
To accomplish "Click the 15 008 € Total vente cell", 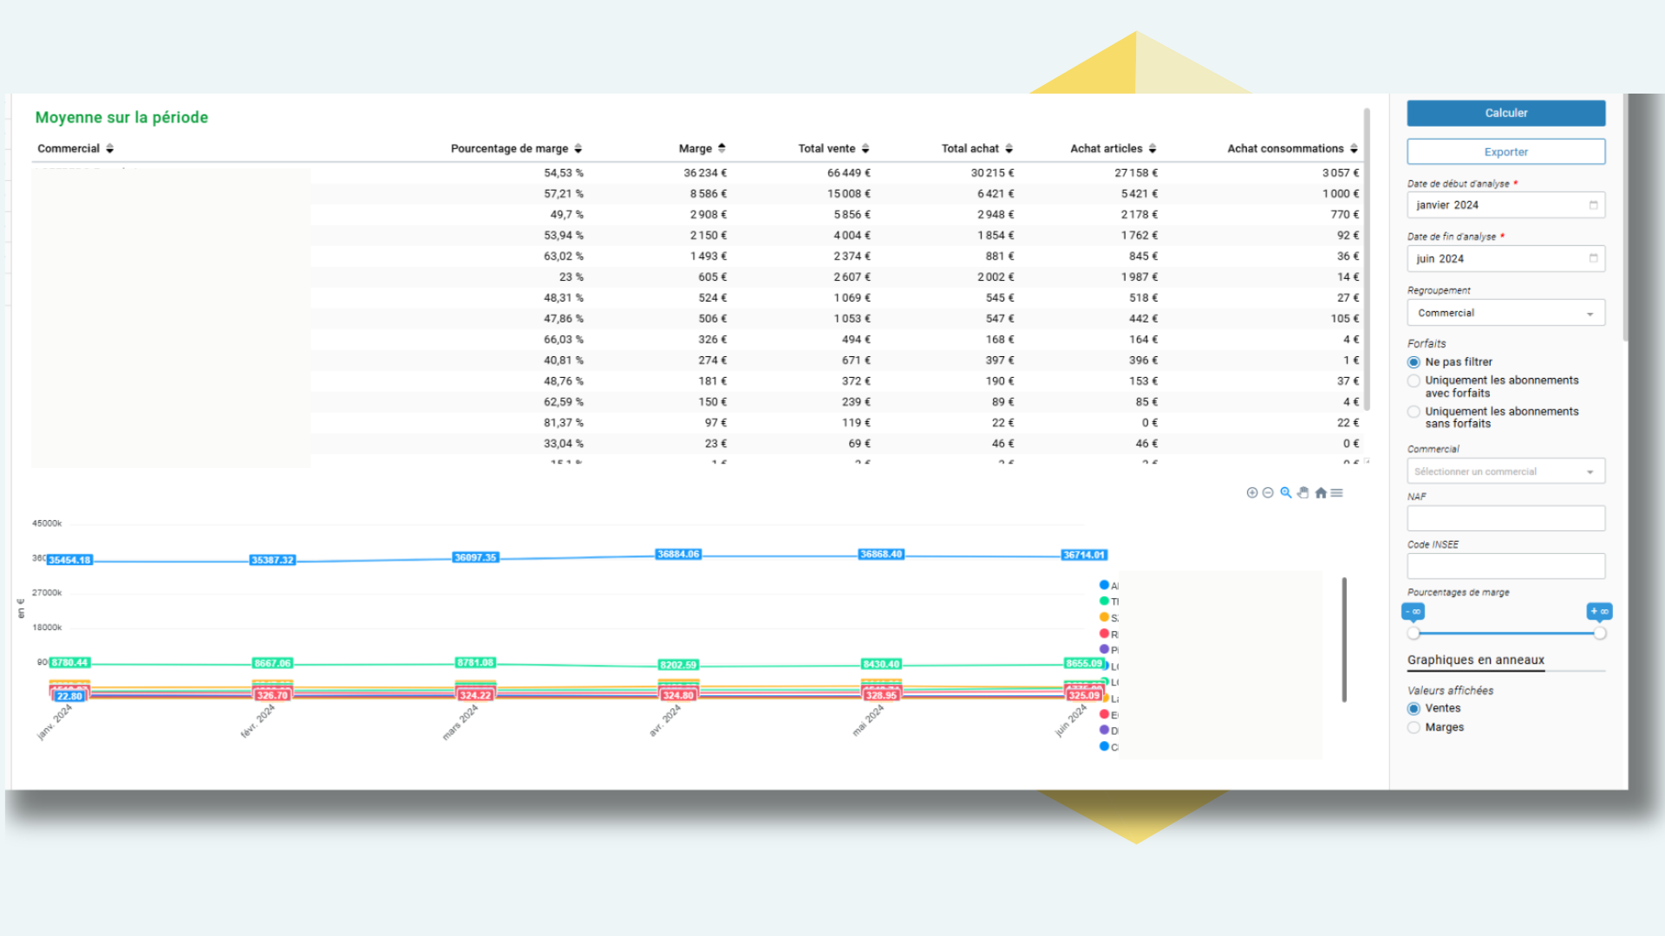I will click(849, 194).
